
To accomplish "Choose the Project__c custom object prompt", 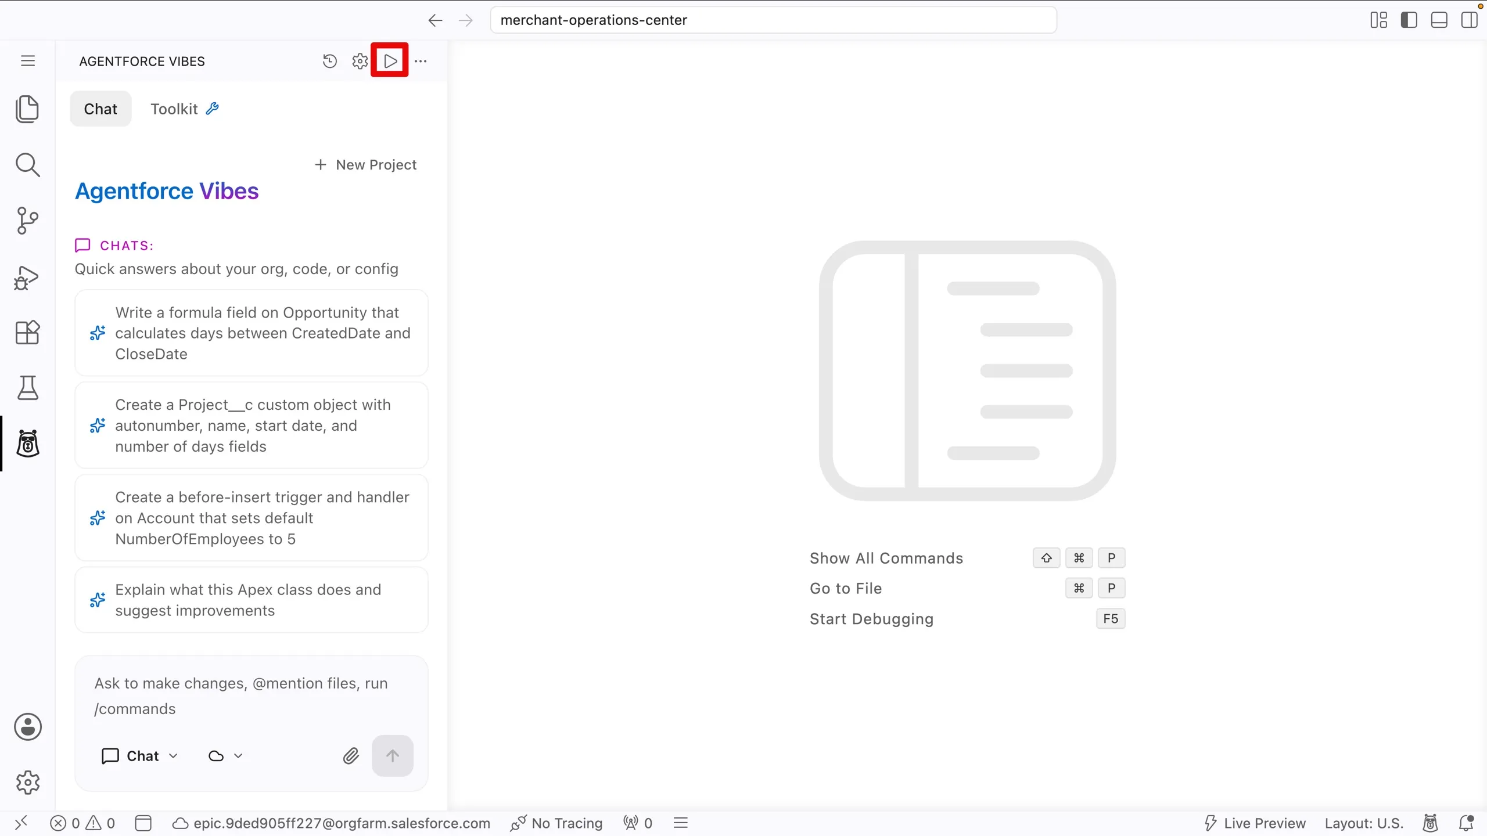I will coord(252,426).
